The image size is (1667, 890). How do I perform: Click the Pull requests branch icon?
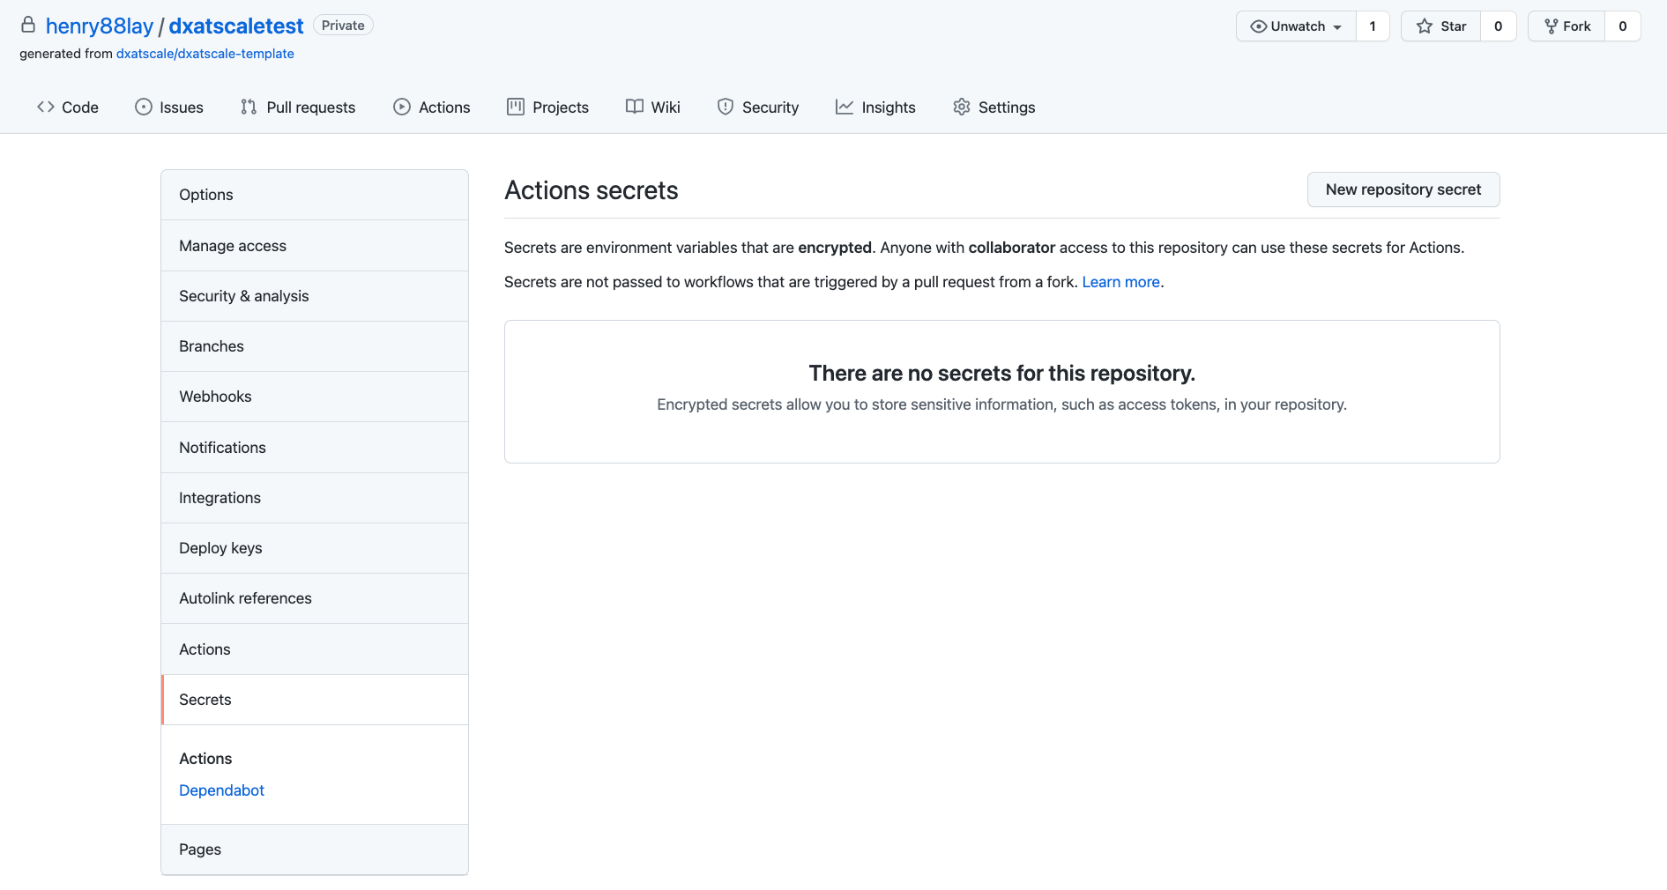pyautogui.click(x=249, y=107)
